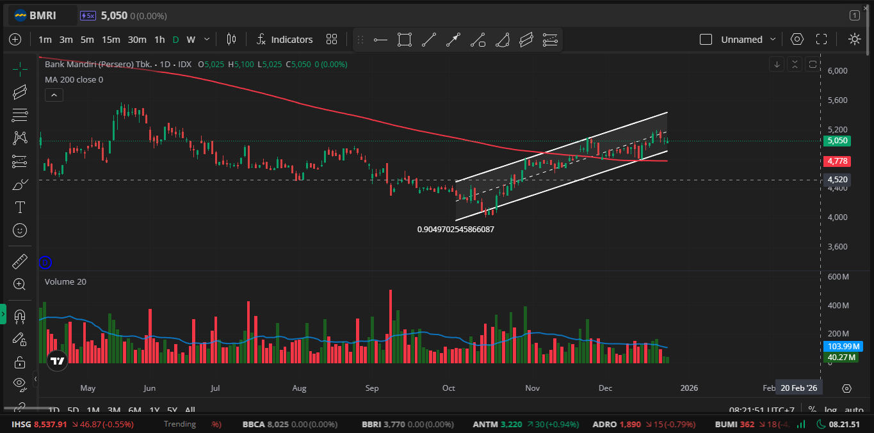Select the brush drawing tool
This screenshot has height=433, width=874.
pyautogui.click(x=20, y=184)
